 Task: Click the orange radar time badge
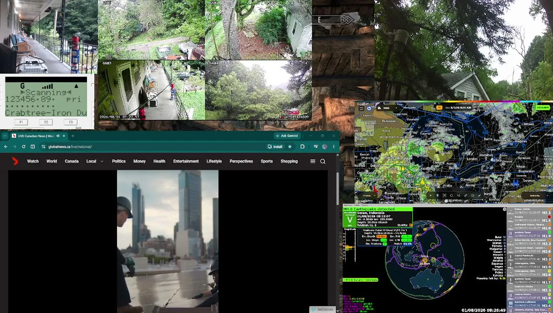pos(440,107)
